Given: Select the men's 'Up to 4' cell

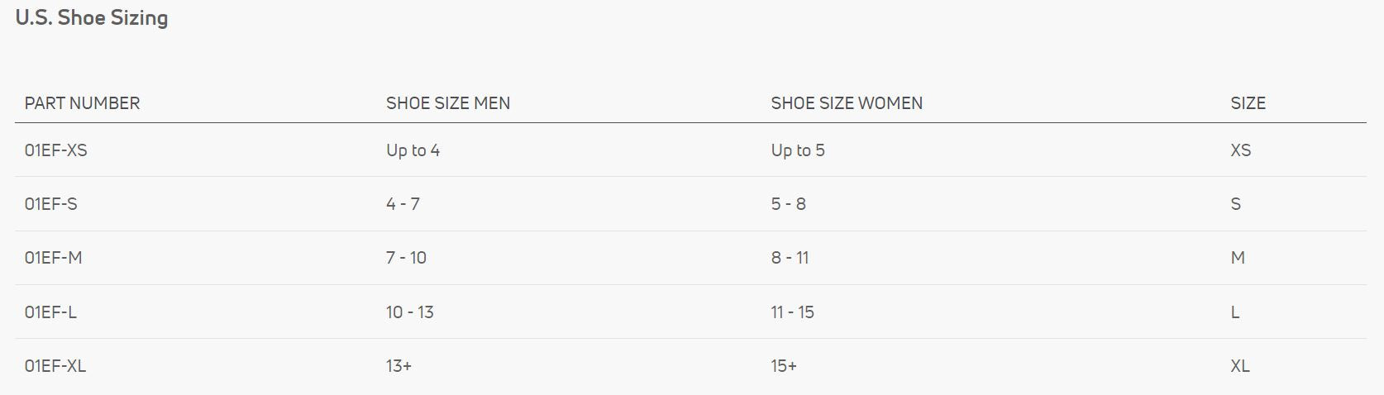Looking at the screenshot, I should click(x=413, y=150).
